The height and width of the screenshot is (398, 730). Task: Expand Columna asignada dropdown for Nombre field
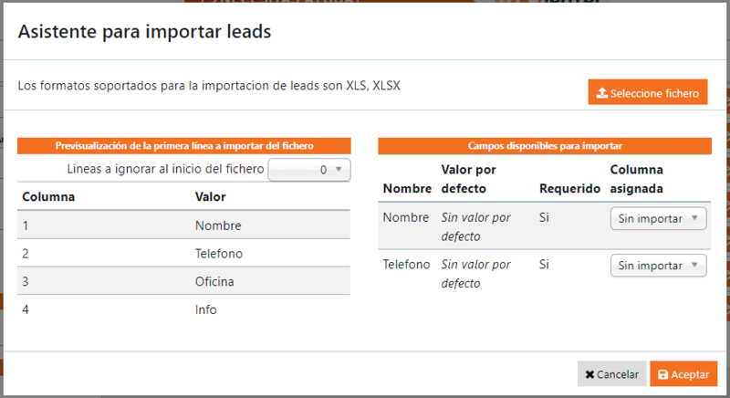pyautogui.click(x=657, y=217)
